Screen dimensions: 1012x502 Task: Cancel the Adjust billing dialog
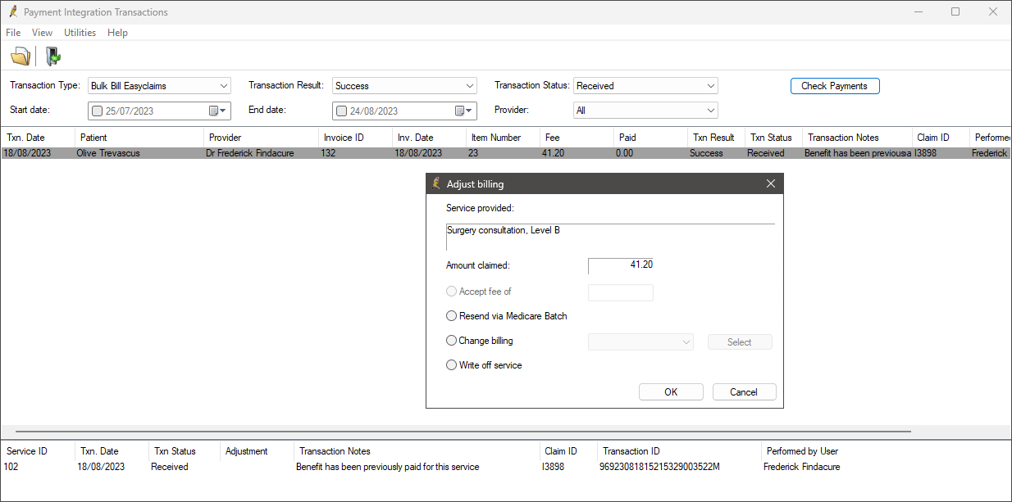click(744, 392)
